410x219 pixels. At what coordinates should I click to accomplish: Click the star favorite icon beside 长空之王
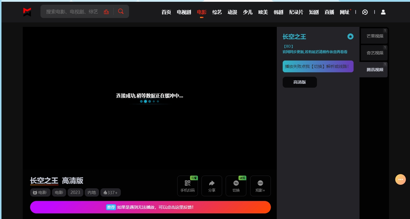(x=350, y=37)
